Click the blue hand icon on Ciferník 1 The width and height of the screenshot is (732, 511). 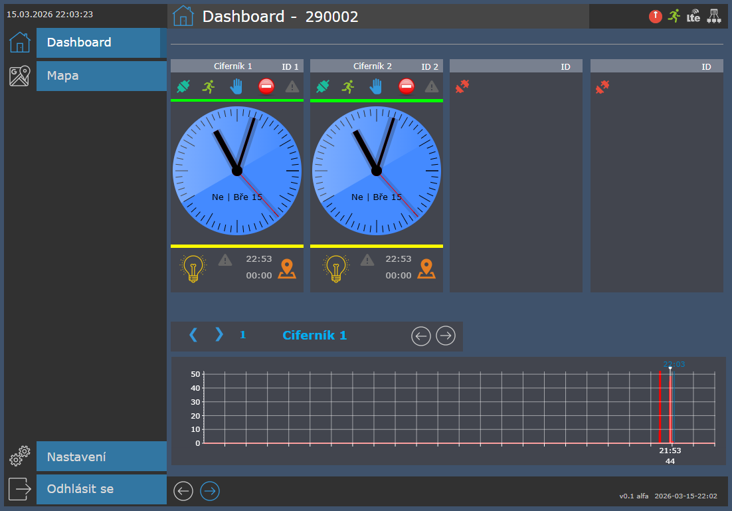236,86
